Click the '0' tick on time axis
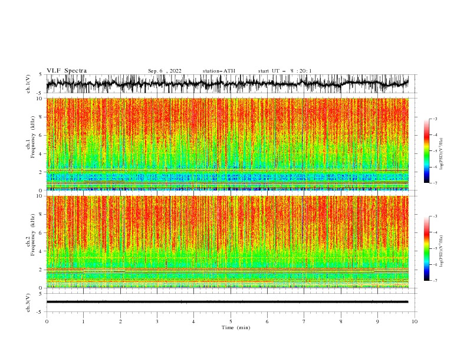 click(47, 321)
